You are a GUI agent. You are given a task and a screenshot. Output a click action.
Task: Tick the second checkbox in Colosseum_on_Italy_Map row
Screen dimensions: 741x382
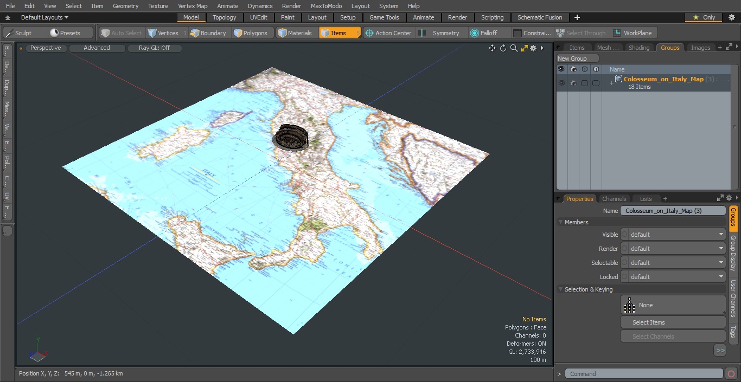(x=596, y=83)
